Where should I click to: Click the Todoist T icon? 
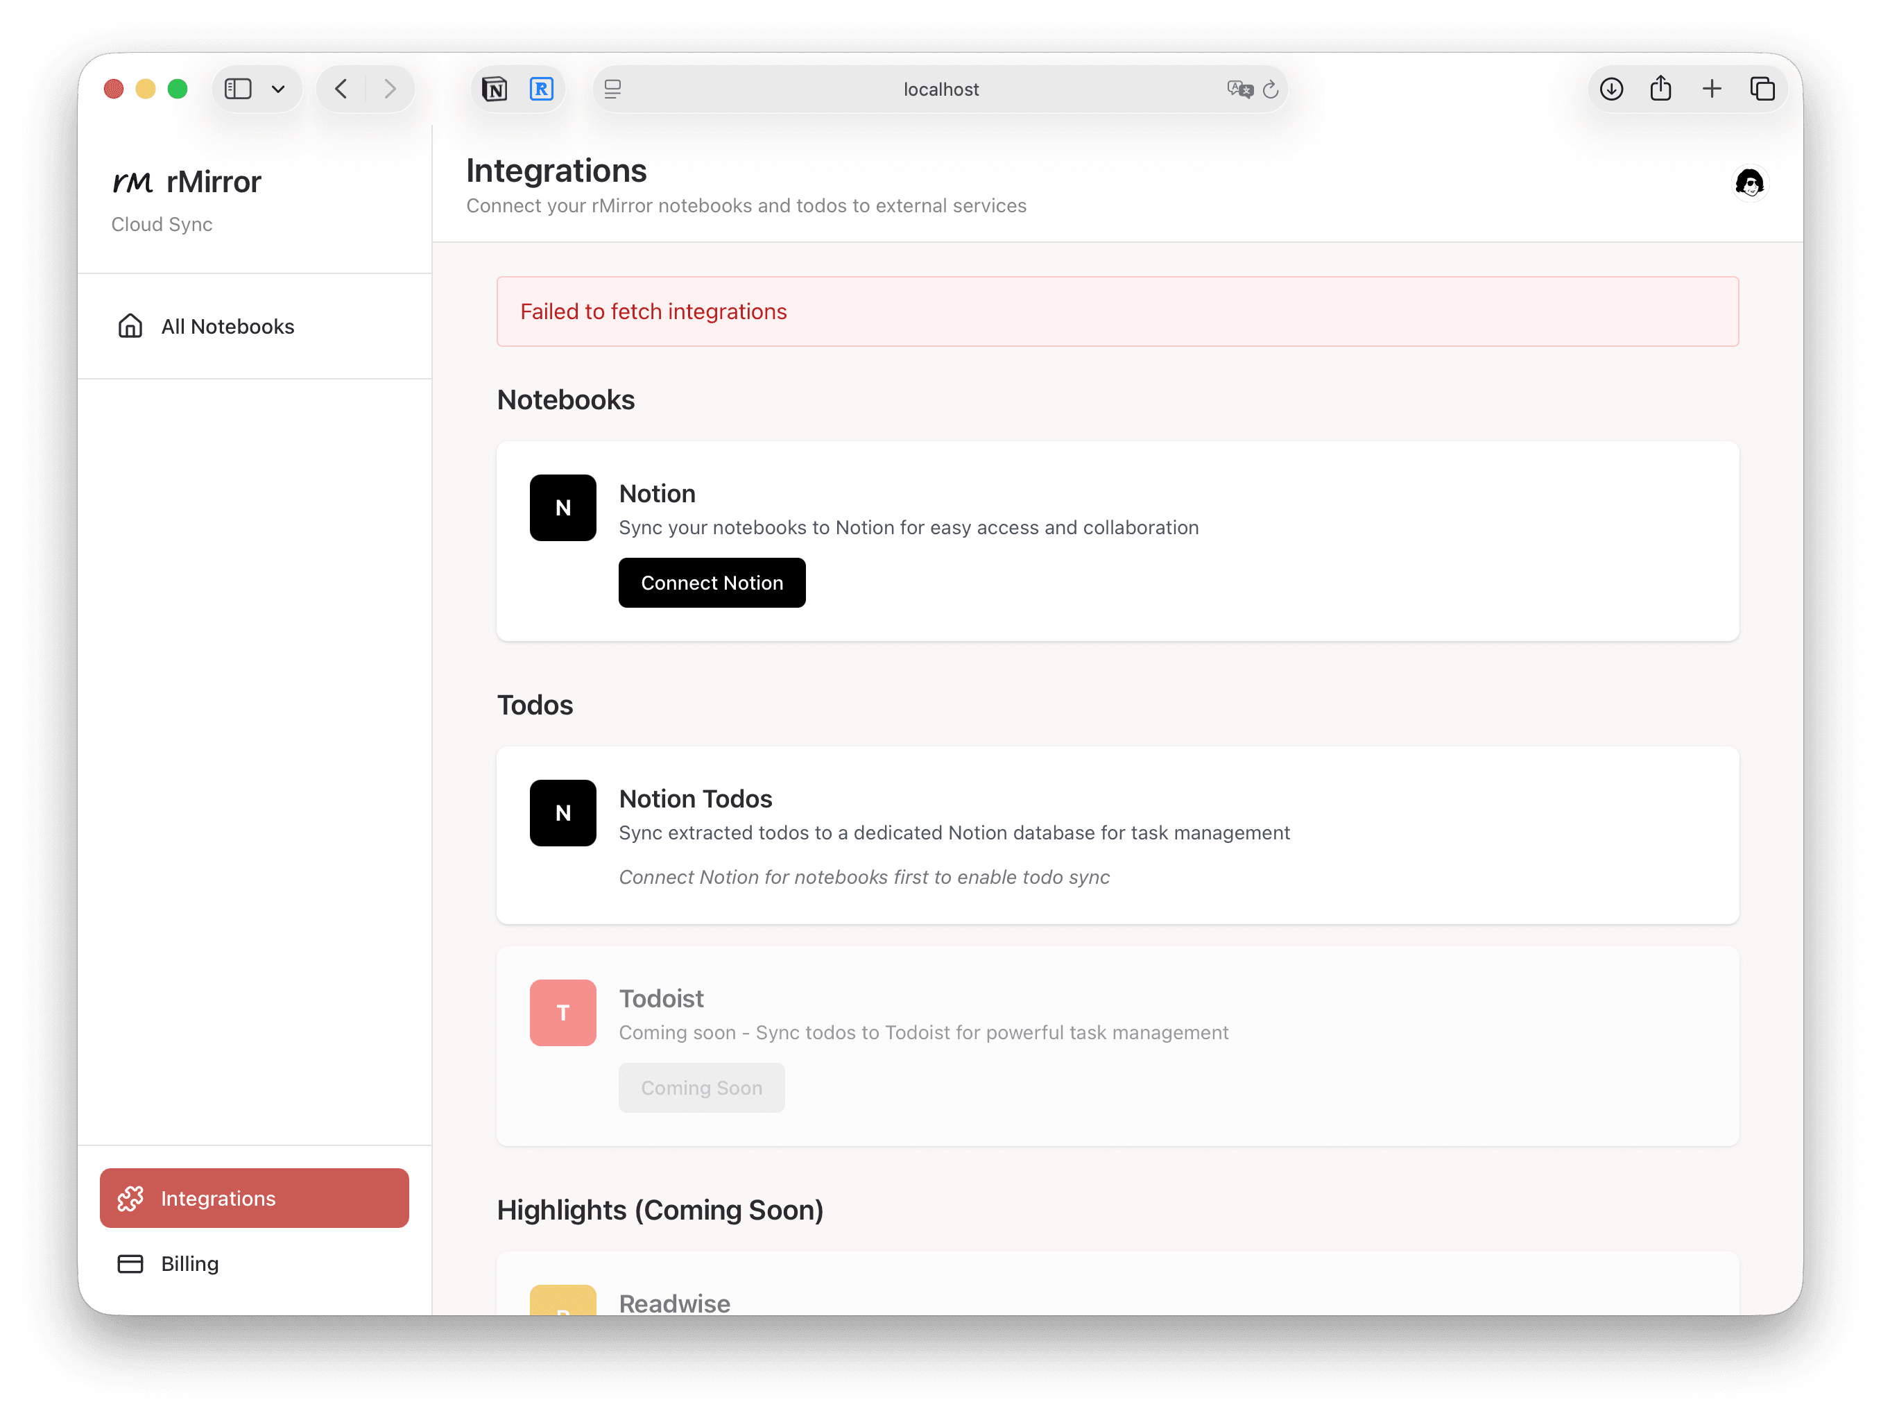[x=562, y=1012]
